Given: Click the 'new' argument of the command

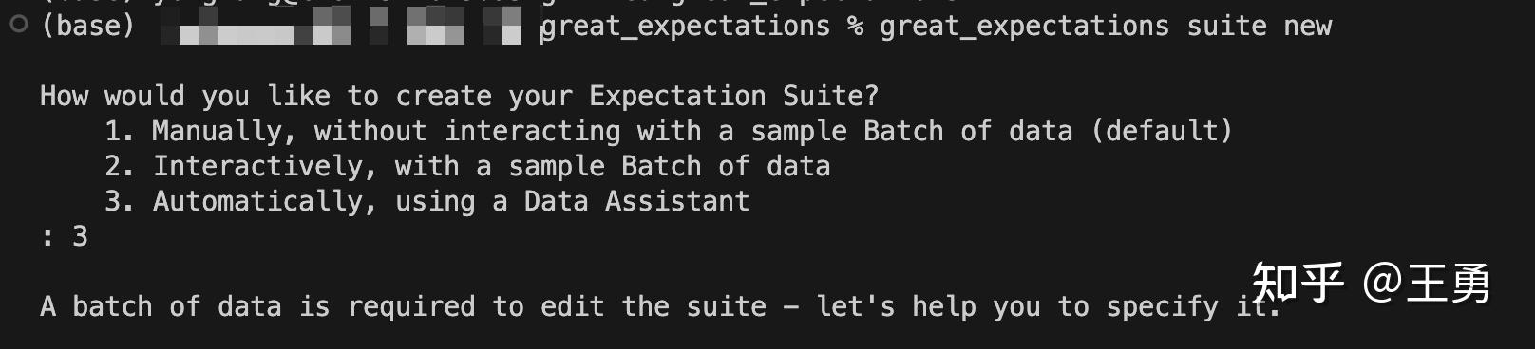Looking at the screenshot, I should [x=1308, y=27].
